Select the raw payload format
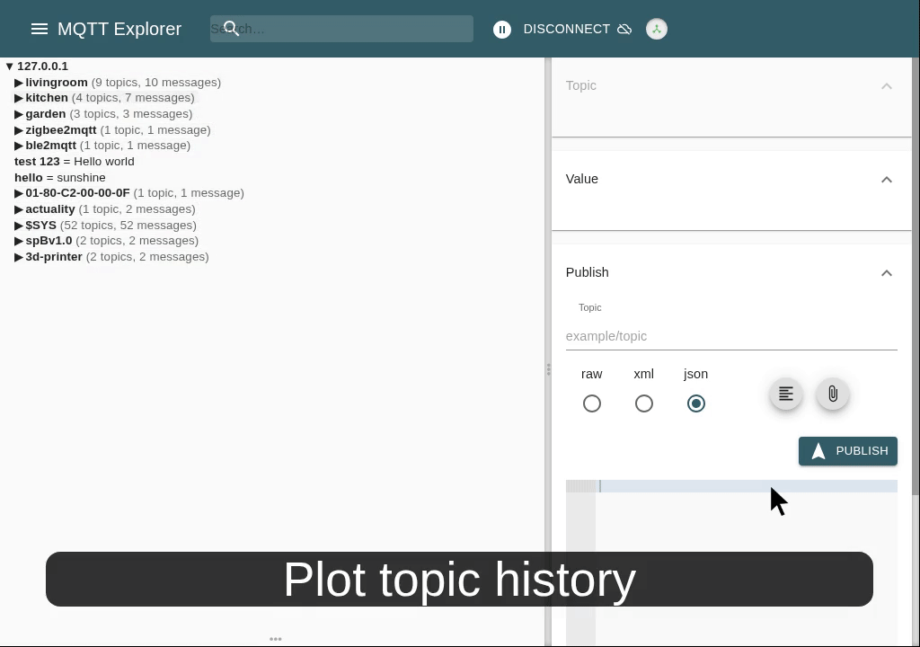The height and width of the screenshot is (647, 920). [x=592, y=403]
